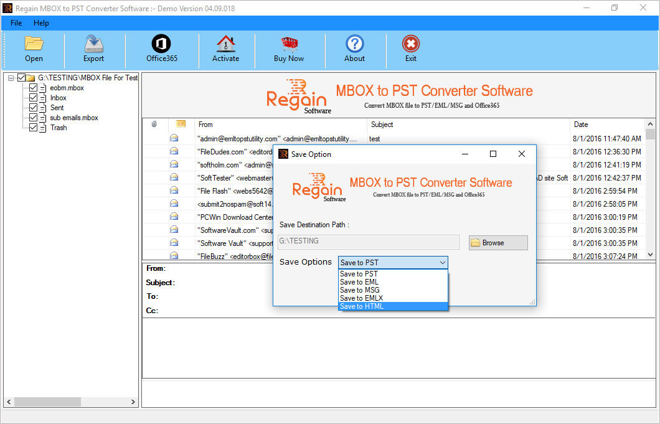Click the About question mark icon

click(x=355, y=44)
